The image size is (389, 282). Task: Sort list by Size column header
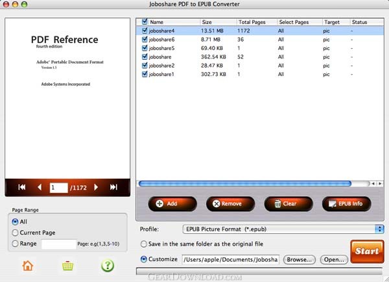click(x=207, y=22)
